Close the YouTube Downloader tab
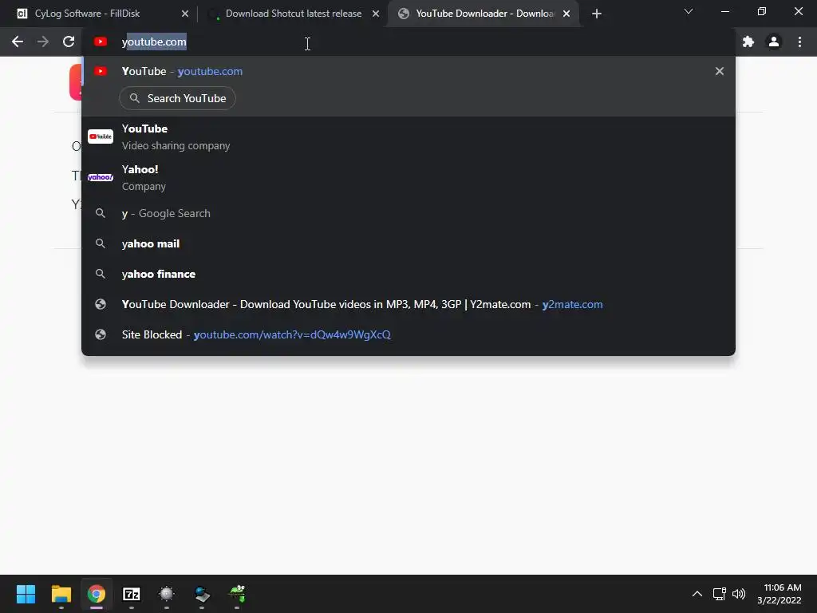This screenshot has width=817, height=613. pos(566,14)
